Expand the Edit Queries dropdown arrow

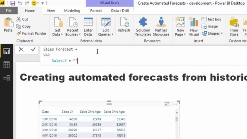point(113,34)
